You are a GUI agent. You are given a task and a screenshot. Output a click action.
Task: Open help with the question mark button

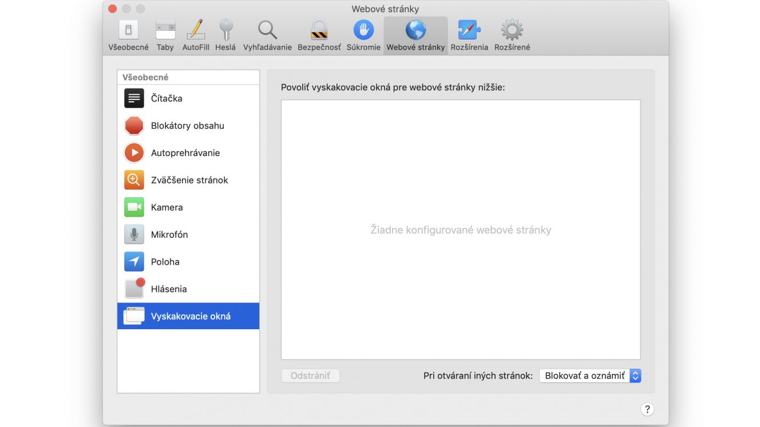coord(647,409)
